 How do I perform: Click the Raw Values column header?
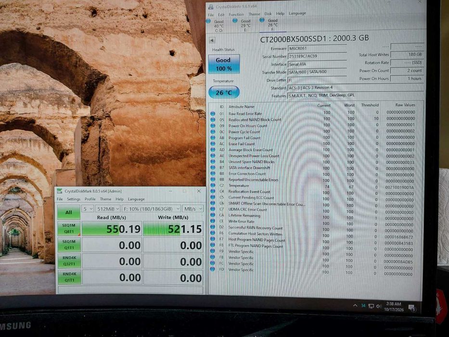405,105
